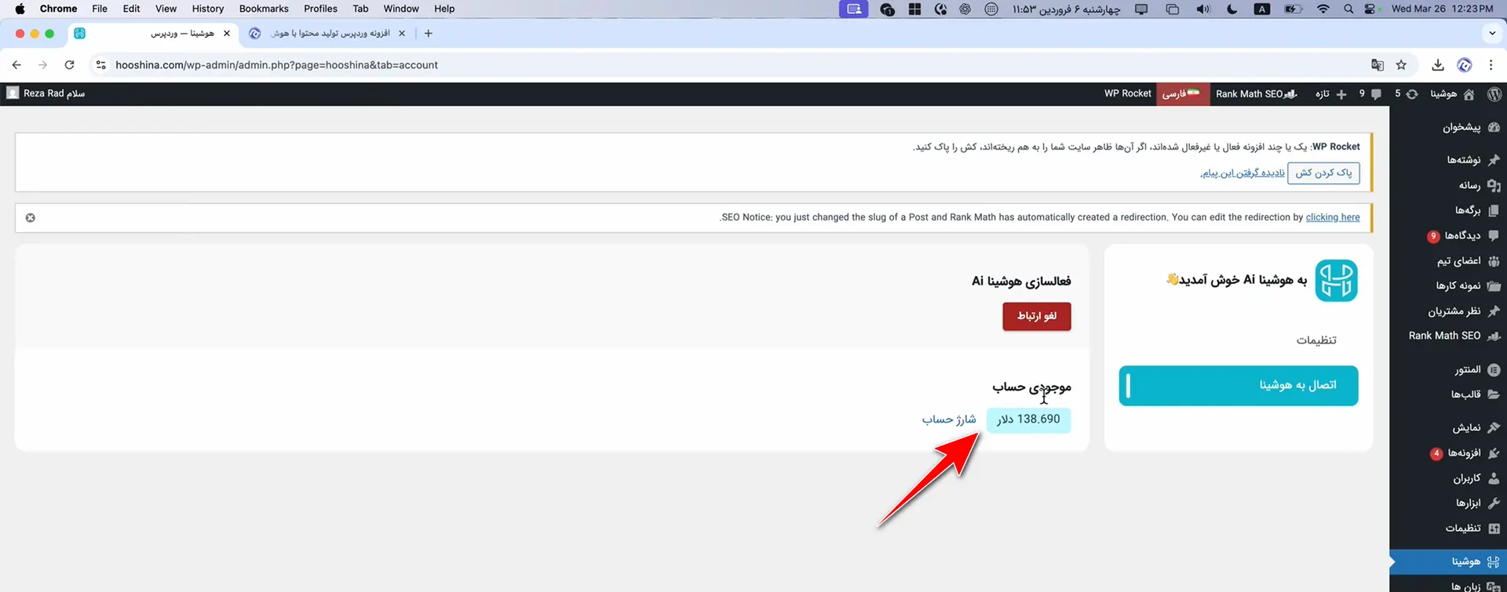The image size is (1507, 592).
Task: Open macOS Apple menu
Action: coord(20,9)
